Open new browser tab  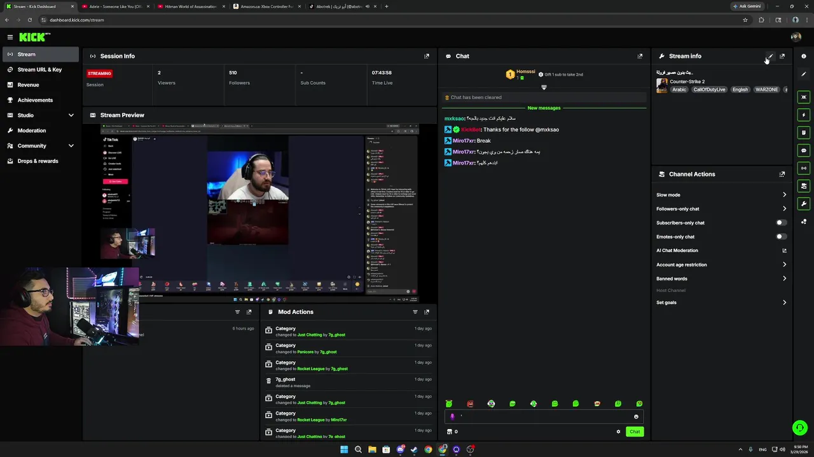click(387, 6)
